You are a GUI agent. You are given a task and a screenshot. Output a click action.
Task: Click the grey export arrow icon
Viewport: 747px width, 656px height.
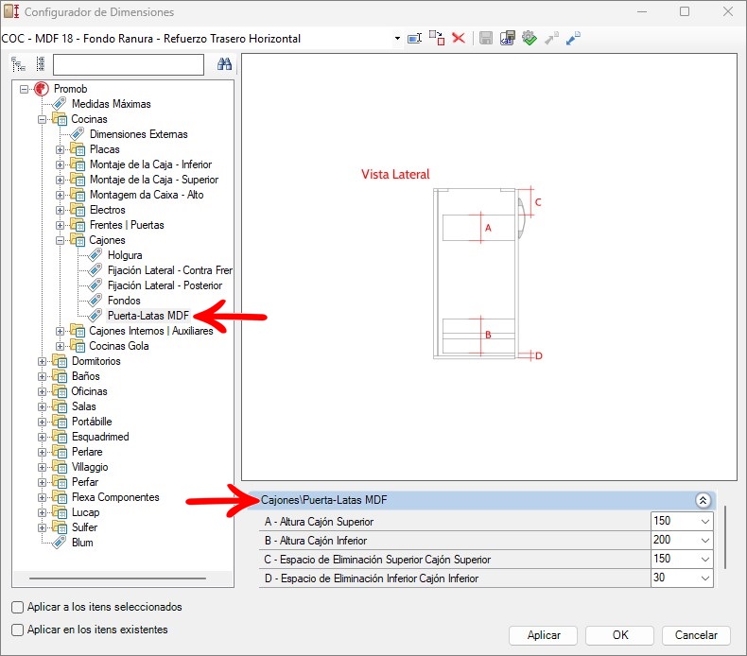coord(551,38)
